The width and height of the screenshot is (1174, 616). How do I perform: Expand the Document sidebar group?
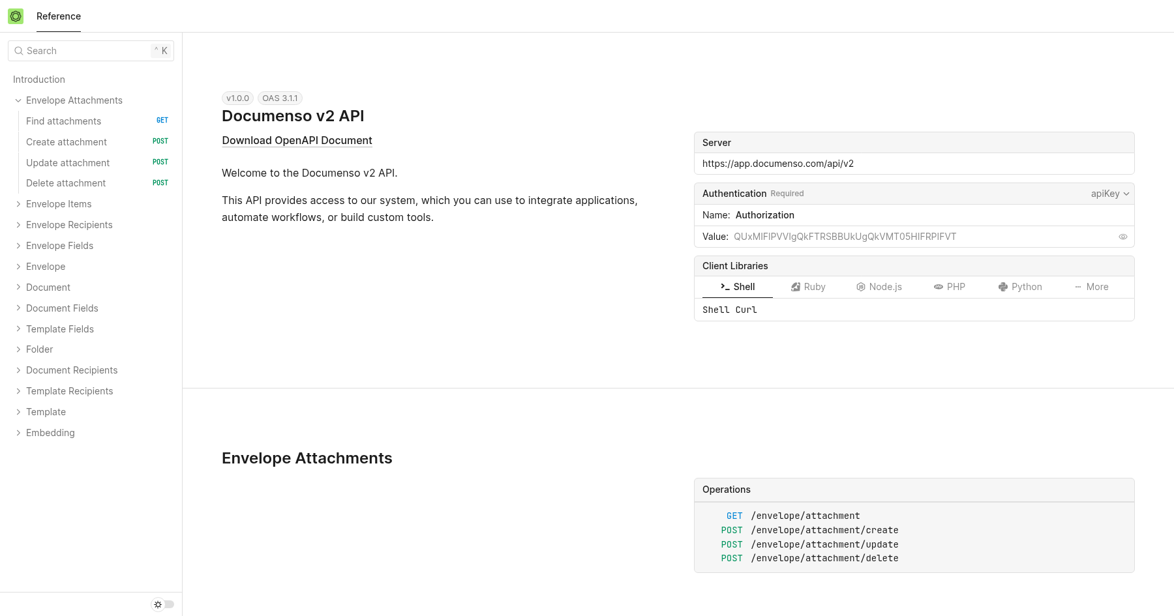point(18,287)
